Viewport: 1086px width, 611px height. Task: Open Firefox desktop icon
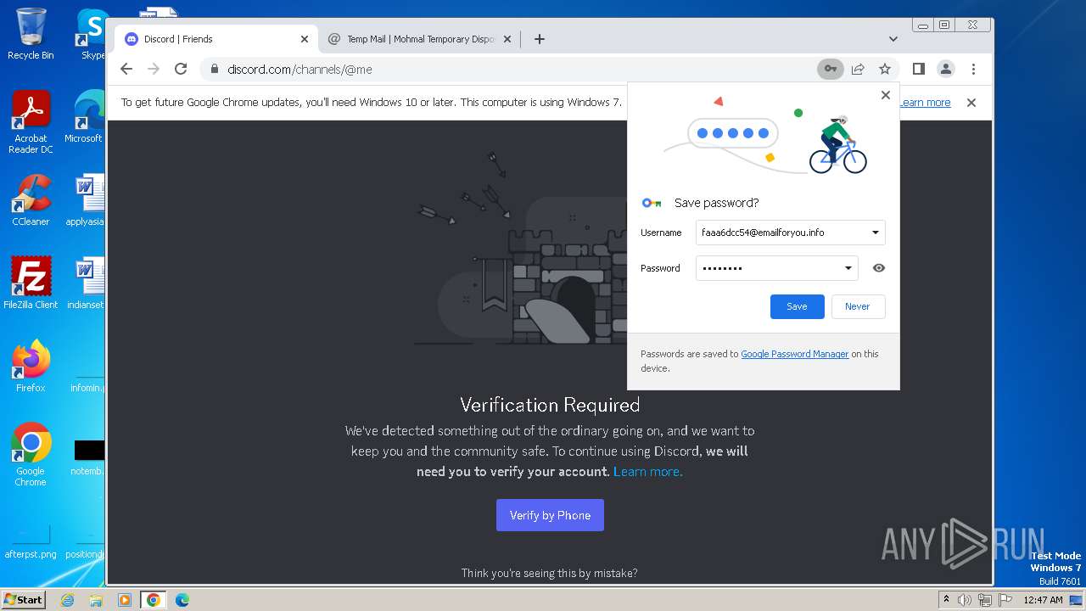[31, 366]
